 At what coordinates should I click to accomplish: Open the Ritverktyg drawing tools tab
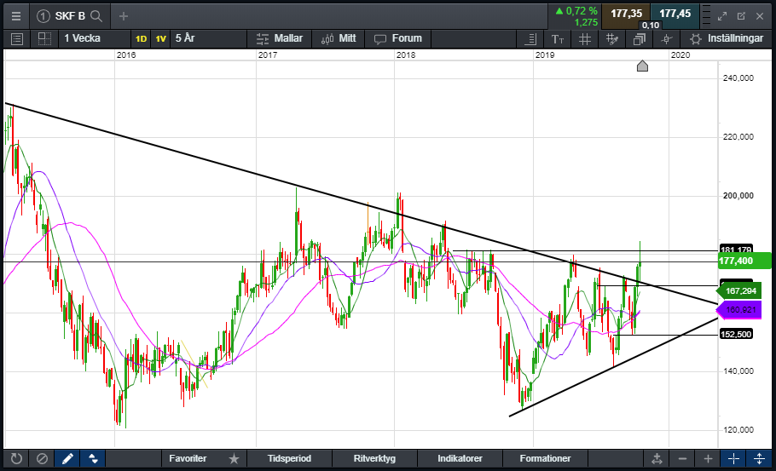[x=375, y=458]
